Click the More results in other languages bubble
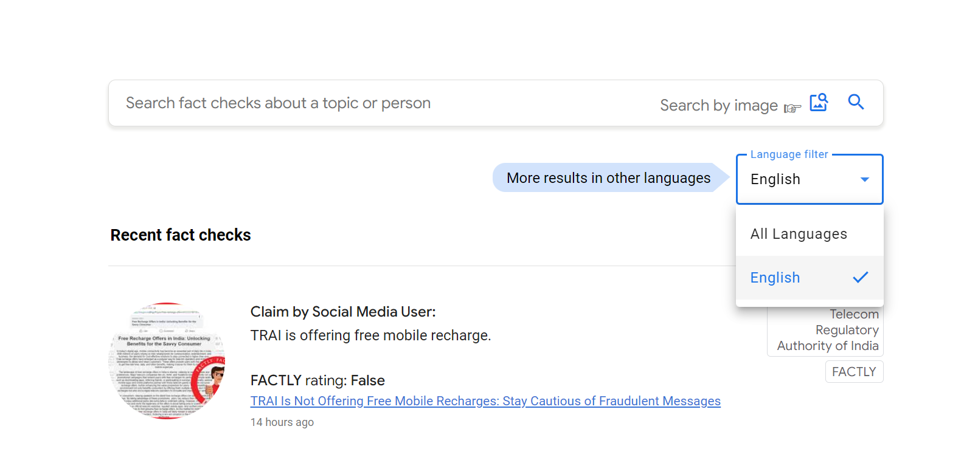The width and height of the screenshot is (978, 460). pos(608,178)
